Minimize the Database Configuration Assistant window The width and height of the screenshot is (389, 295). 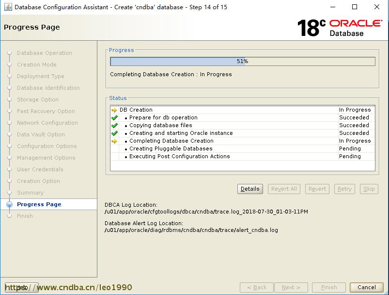click(x=333, y=7)
